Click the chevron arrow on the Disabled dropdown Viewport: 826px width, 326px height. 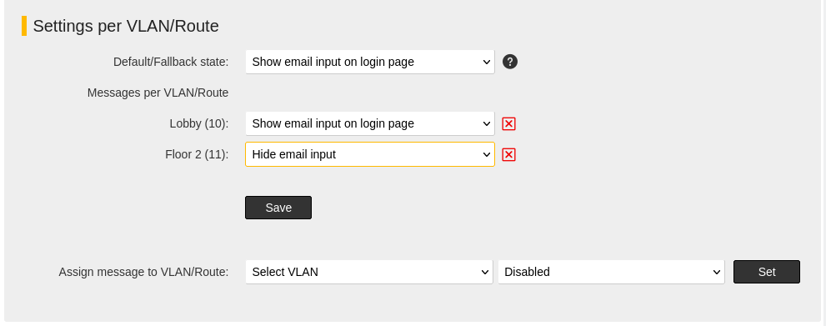(x=717, y=273)
